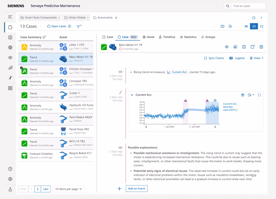Select the Paint Robot AN29 case

click(56, 119)
